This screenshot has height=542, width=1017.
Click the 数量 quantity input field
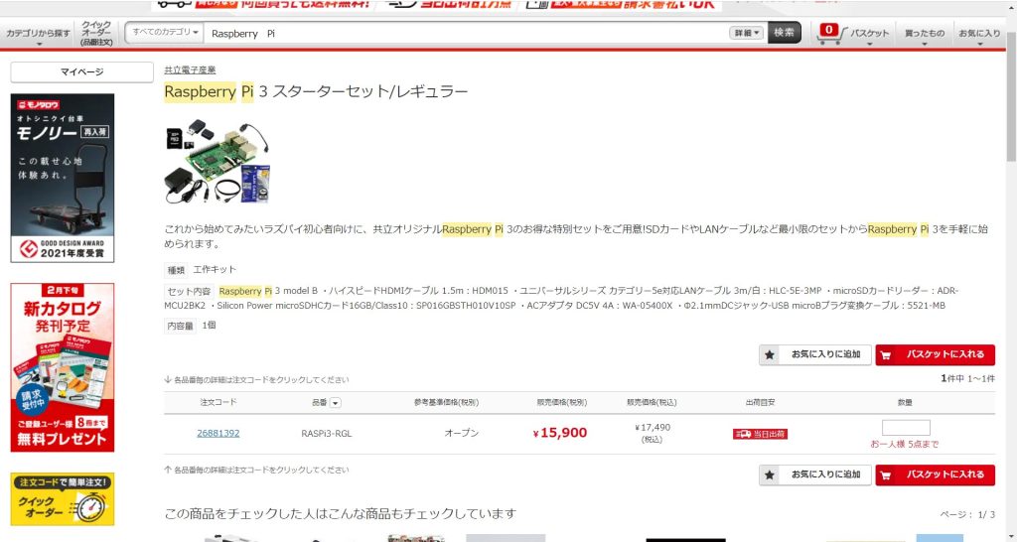tap(905, 428)
